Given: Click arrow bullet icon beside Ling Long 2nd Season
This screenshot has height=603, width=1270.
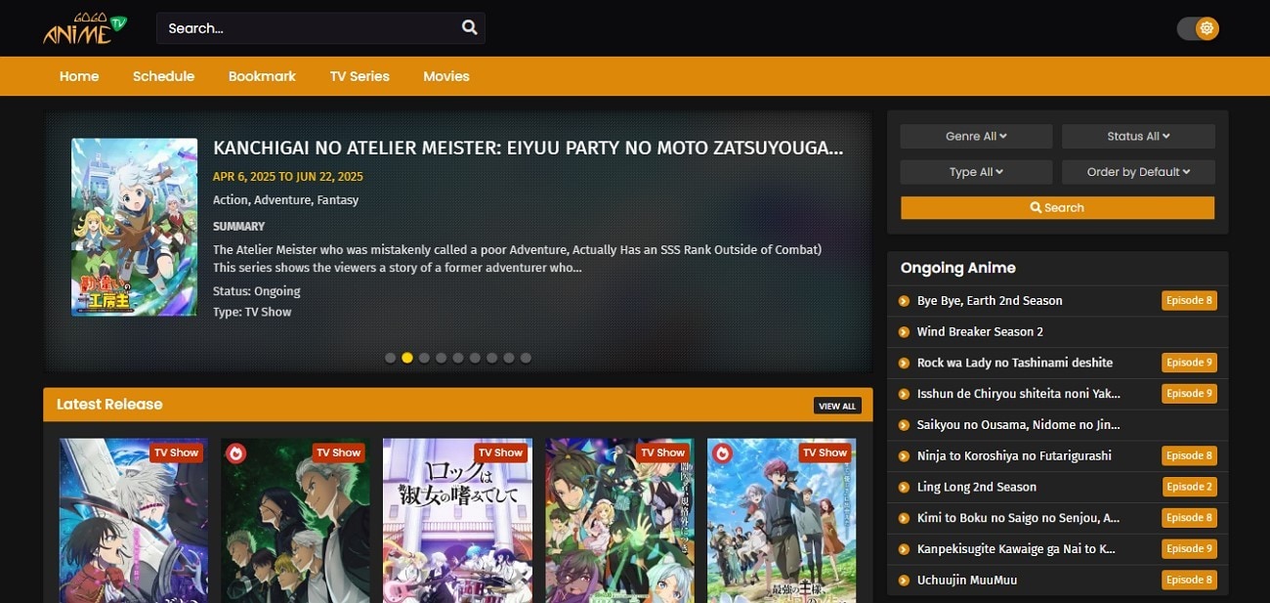Looking at the screenshot, I should point(904,488).
